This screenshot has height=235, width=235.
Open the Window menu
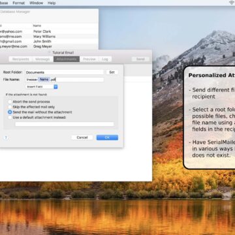[36, 3]
